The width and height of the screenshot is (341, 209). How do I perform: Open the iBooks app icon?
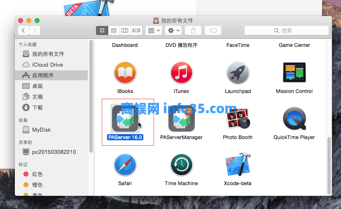pos(125,73)
